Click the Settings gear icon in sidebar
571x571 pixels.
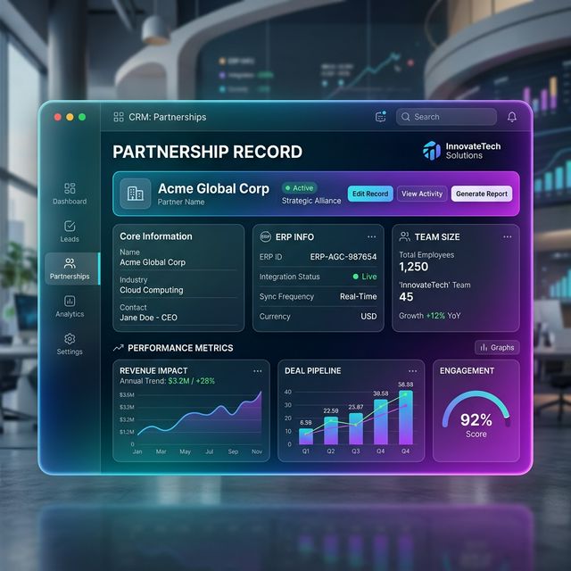[x=70, y=339]
